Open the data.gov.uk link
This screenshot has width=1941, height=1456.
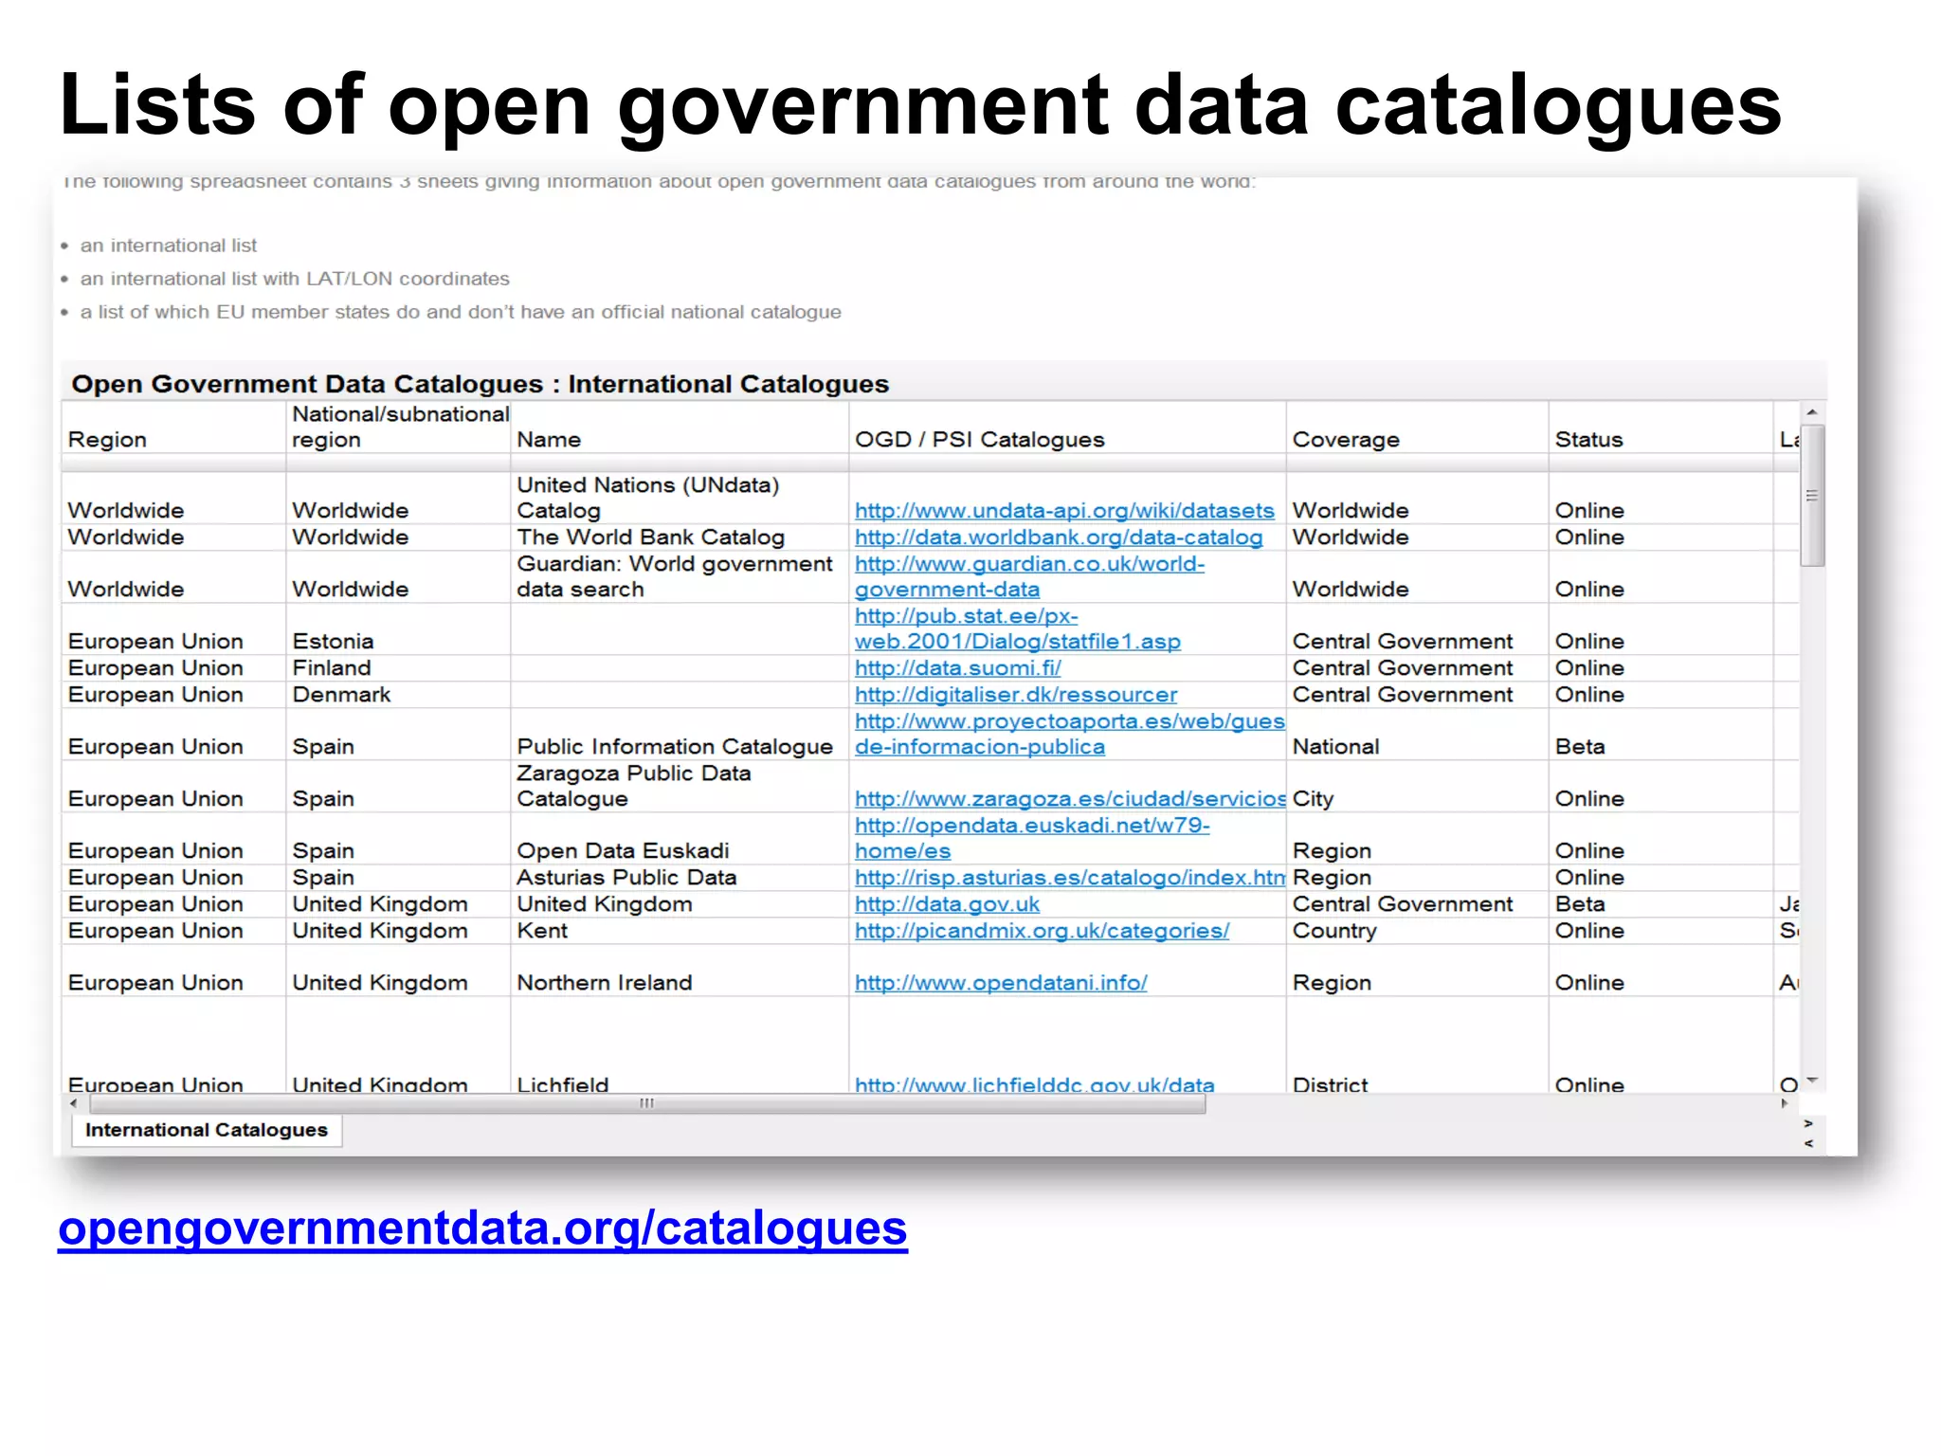(x=947, y=903)
